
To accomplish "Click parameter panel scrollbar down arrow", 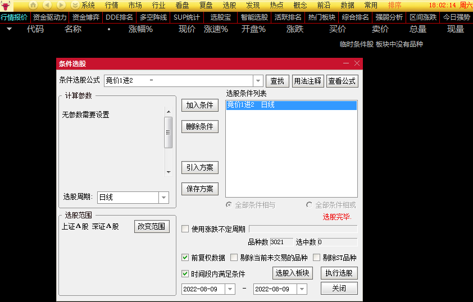I will tap(169, 172).
